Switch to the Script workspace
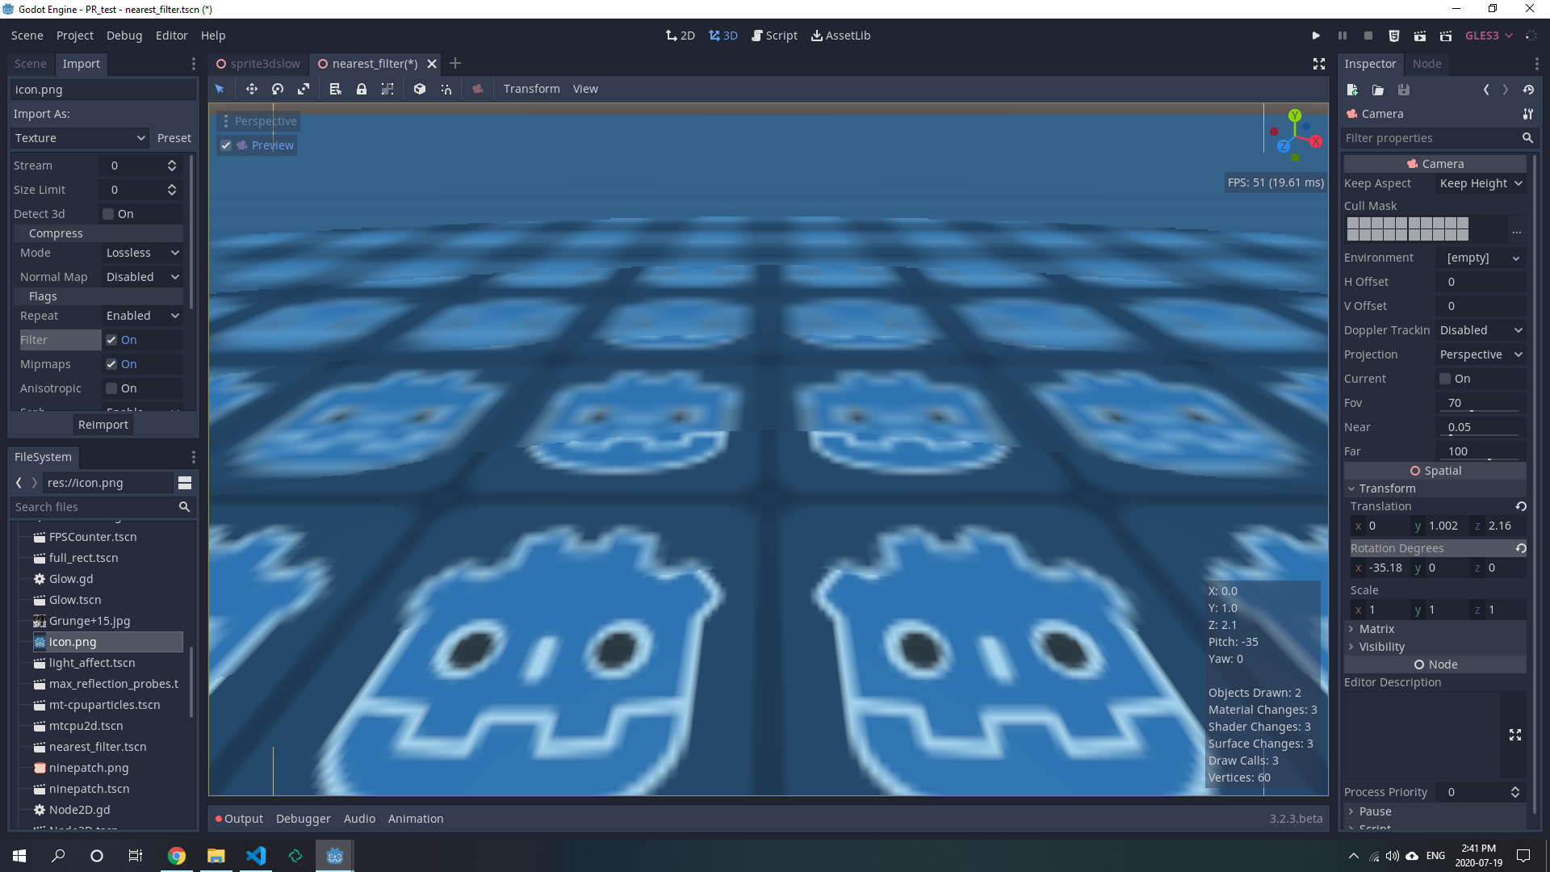Screen dimensions: 1550x872 pyautogui.click(x=774, y=36)
